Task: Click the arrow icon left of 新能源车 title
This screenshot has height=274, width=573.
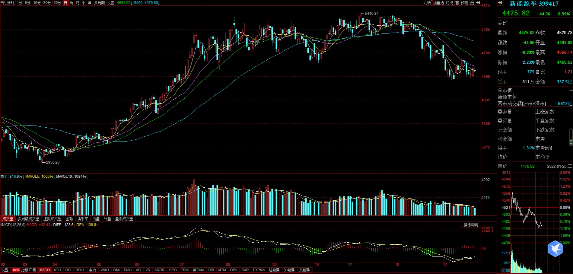Action: [500, 3]
